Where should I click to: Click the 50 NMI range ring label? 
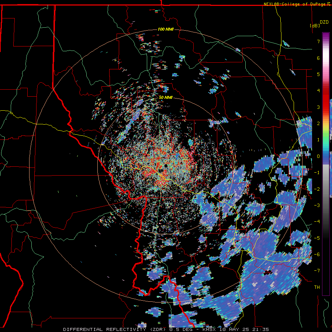click(x=166, y=97)
